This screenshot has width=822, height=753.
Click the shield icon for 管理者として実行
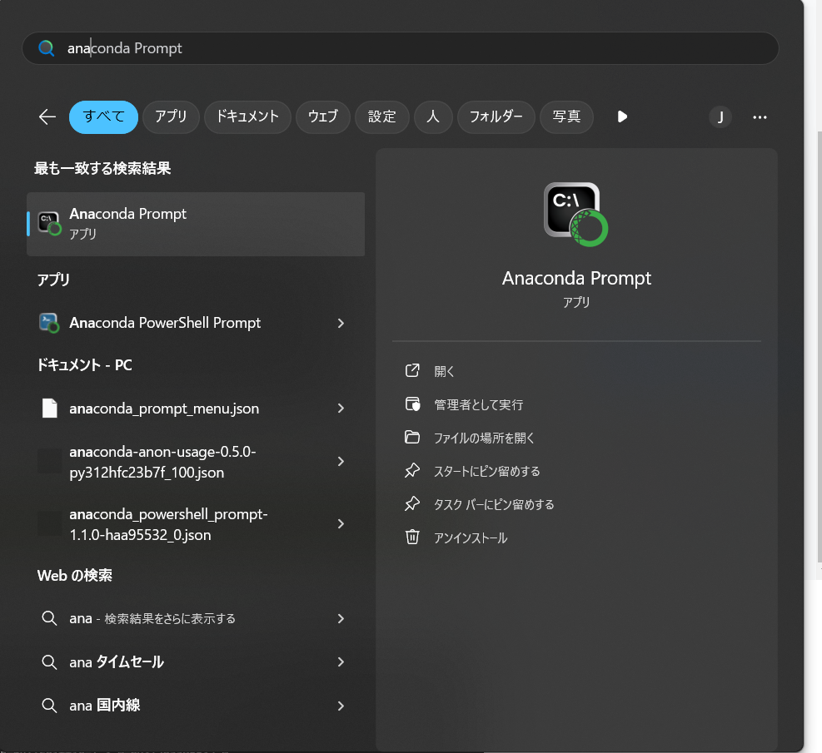(412, 404)
